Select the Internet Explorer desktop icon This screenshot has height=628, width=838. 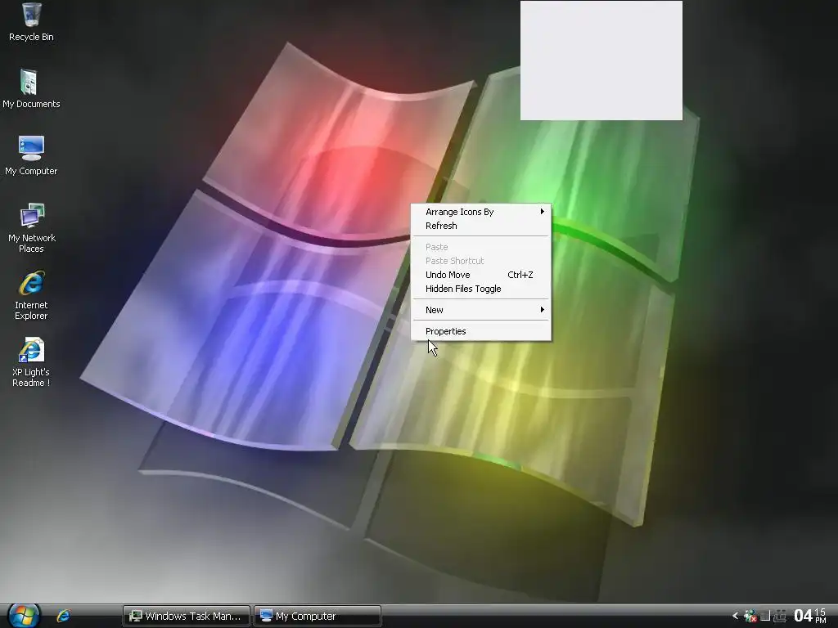click(x=31, y=295)
